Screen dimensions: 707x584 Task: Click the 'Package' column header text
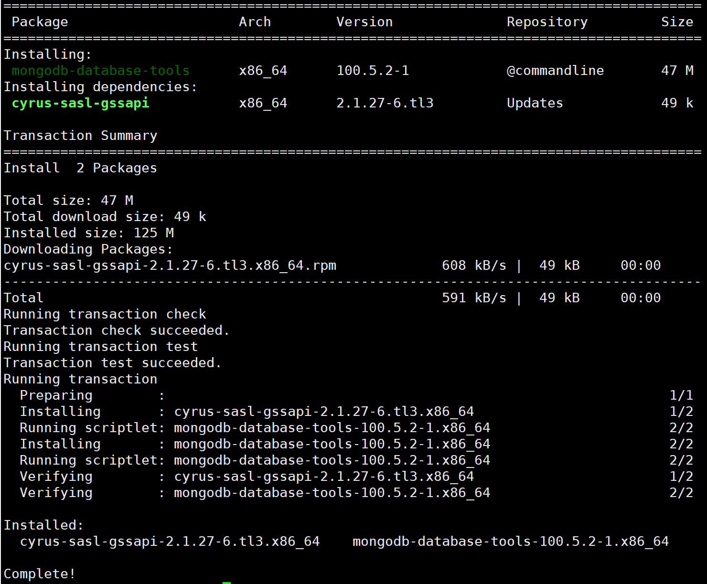point(40,22)
